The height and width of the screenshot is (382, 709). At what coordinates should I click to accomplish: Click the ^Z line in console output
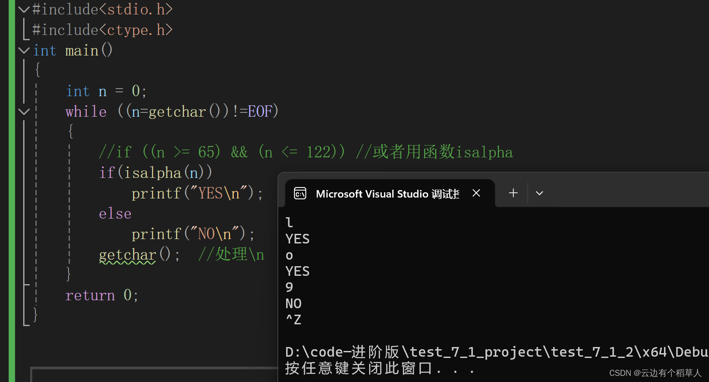click(x=293, y=319)
